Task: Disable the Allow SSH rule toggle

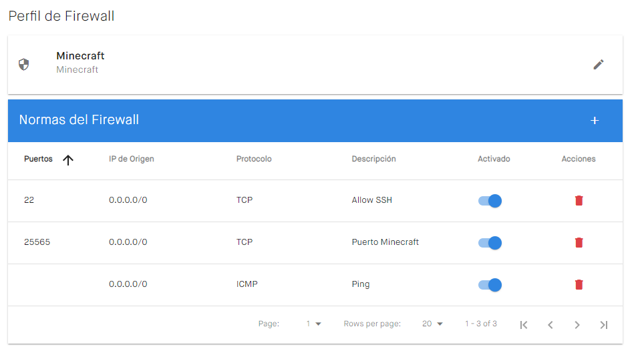Action: click(490, 201)
